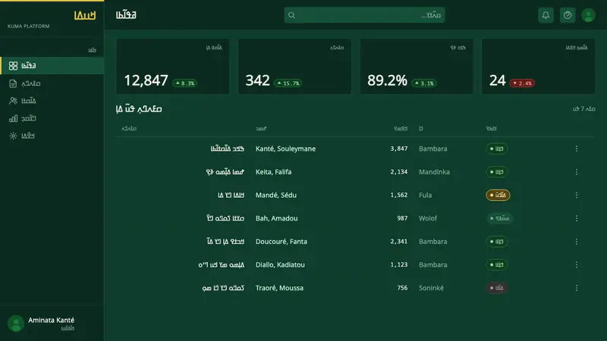
Task: Click the 3.1% increase badge
Action: [x=424, y=83]
